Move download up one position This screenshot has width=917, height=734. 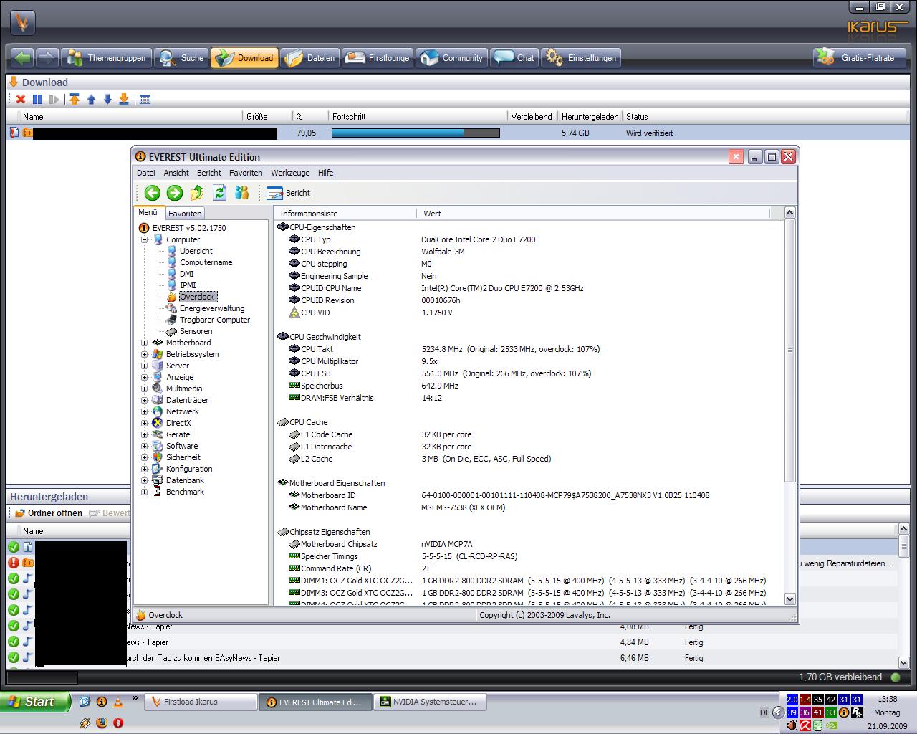click(91, 100)
